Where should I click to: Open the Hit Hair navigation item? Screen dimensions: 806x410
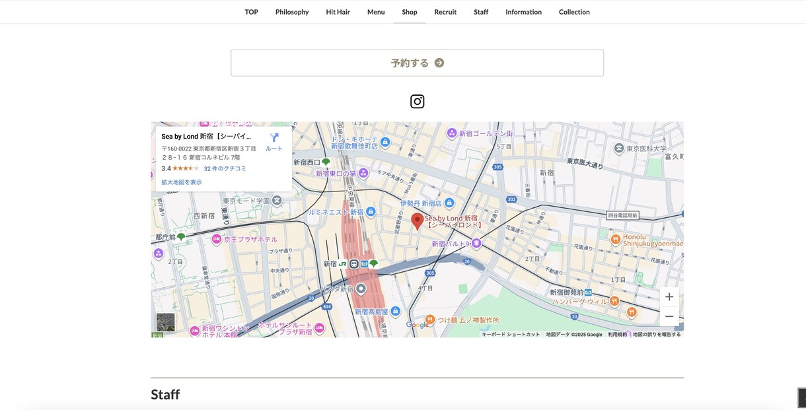pos(338,12)
